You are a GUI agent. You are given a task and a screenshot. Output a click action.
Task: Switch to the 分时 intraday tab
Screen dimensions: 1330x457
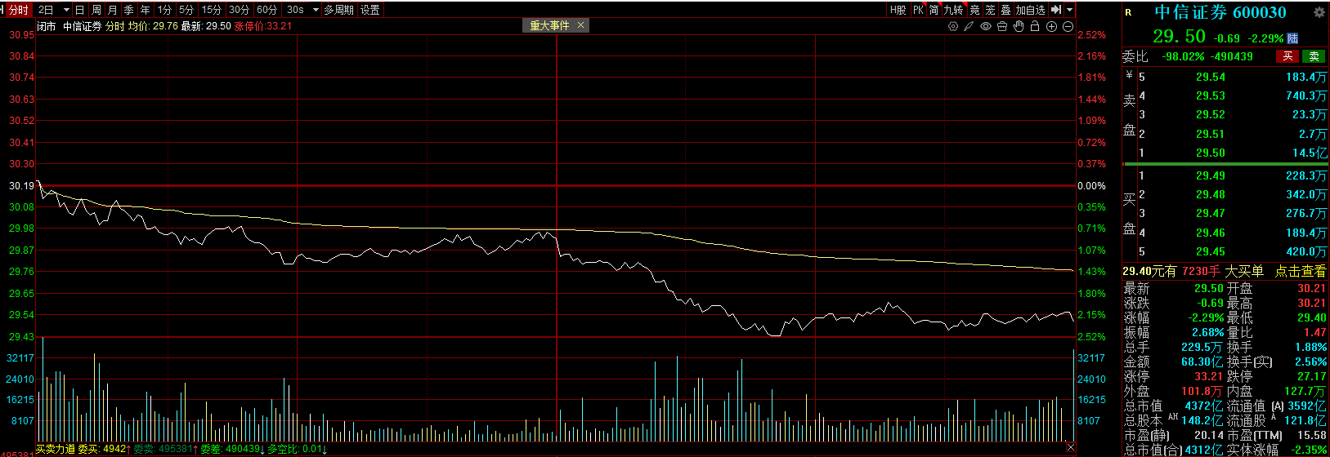click(18, 10)
